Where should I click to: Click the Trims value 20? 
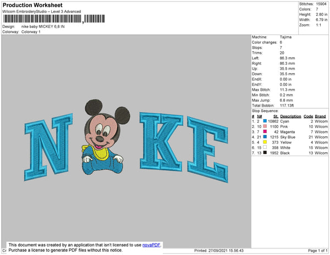[x=282, y=53]
